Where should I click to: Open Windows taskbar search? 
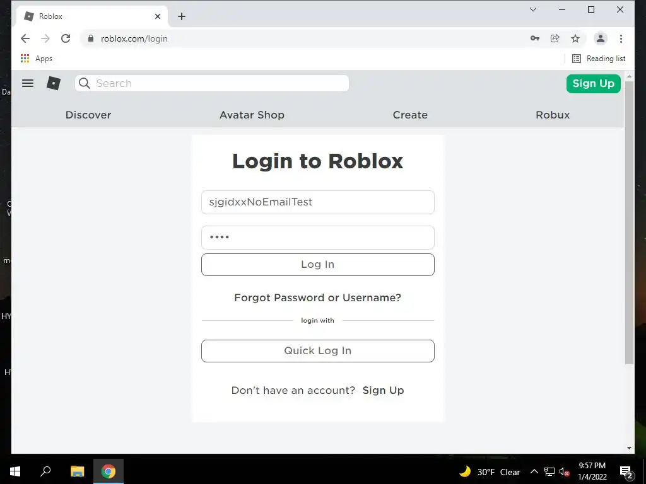pyautogui.click(x=45, y=471)
